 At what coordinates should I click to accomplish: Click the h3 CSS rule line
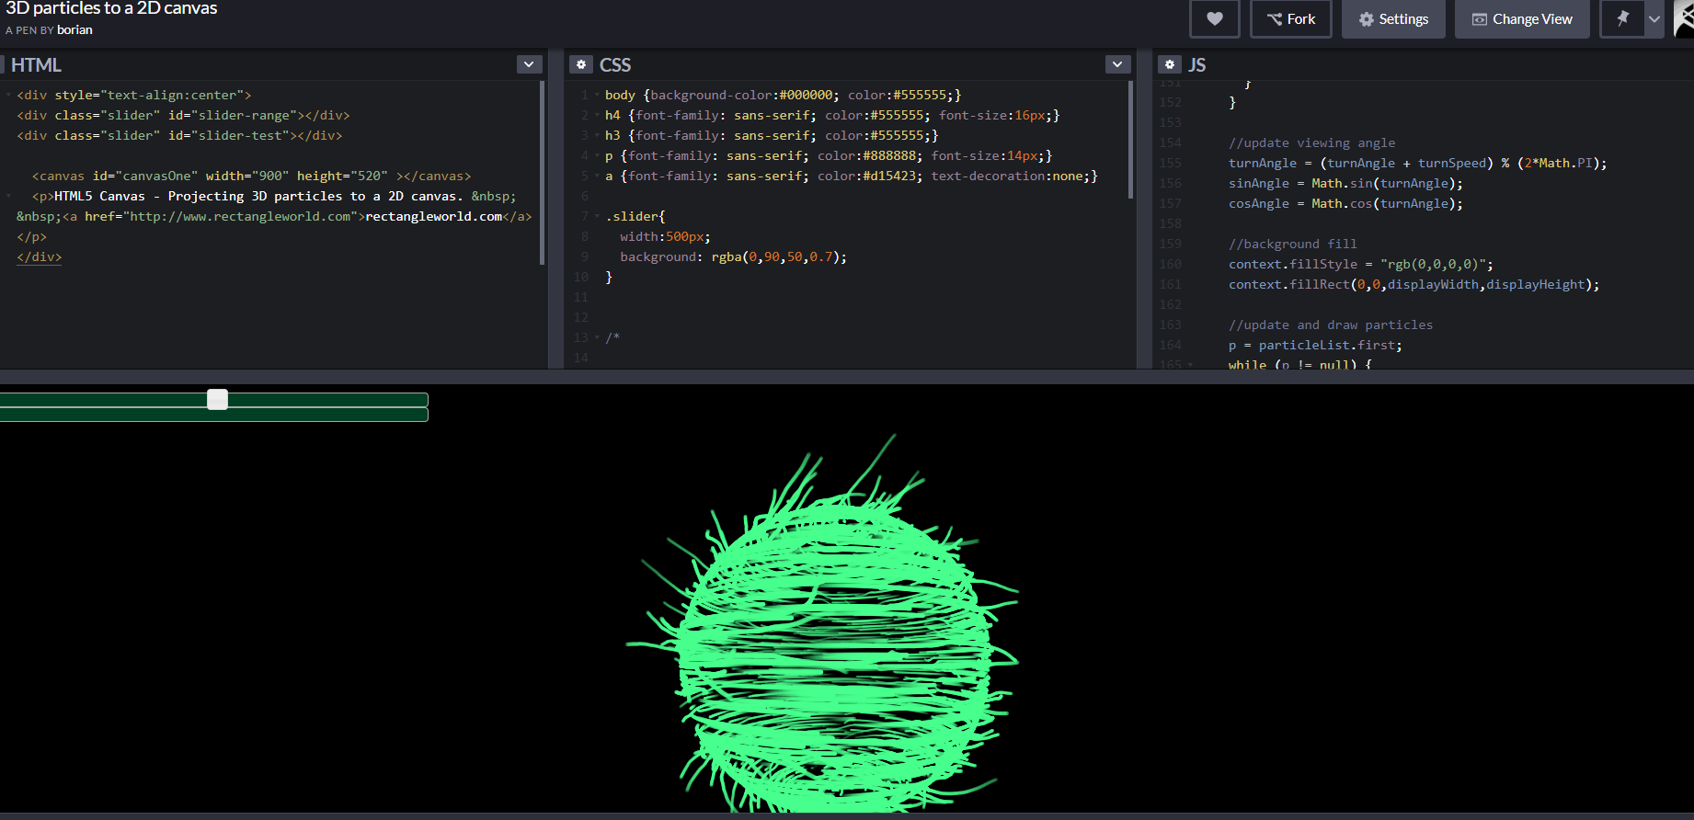click(x=772, y=135)
